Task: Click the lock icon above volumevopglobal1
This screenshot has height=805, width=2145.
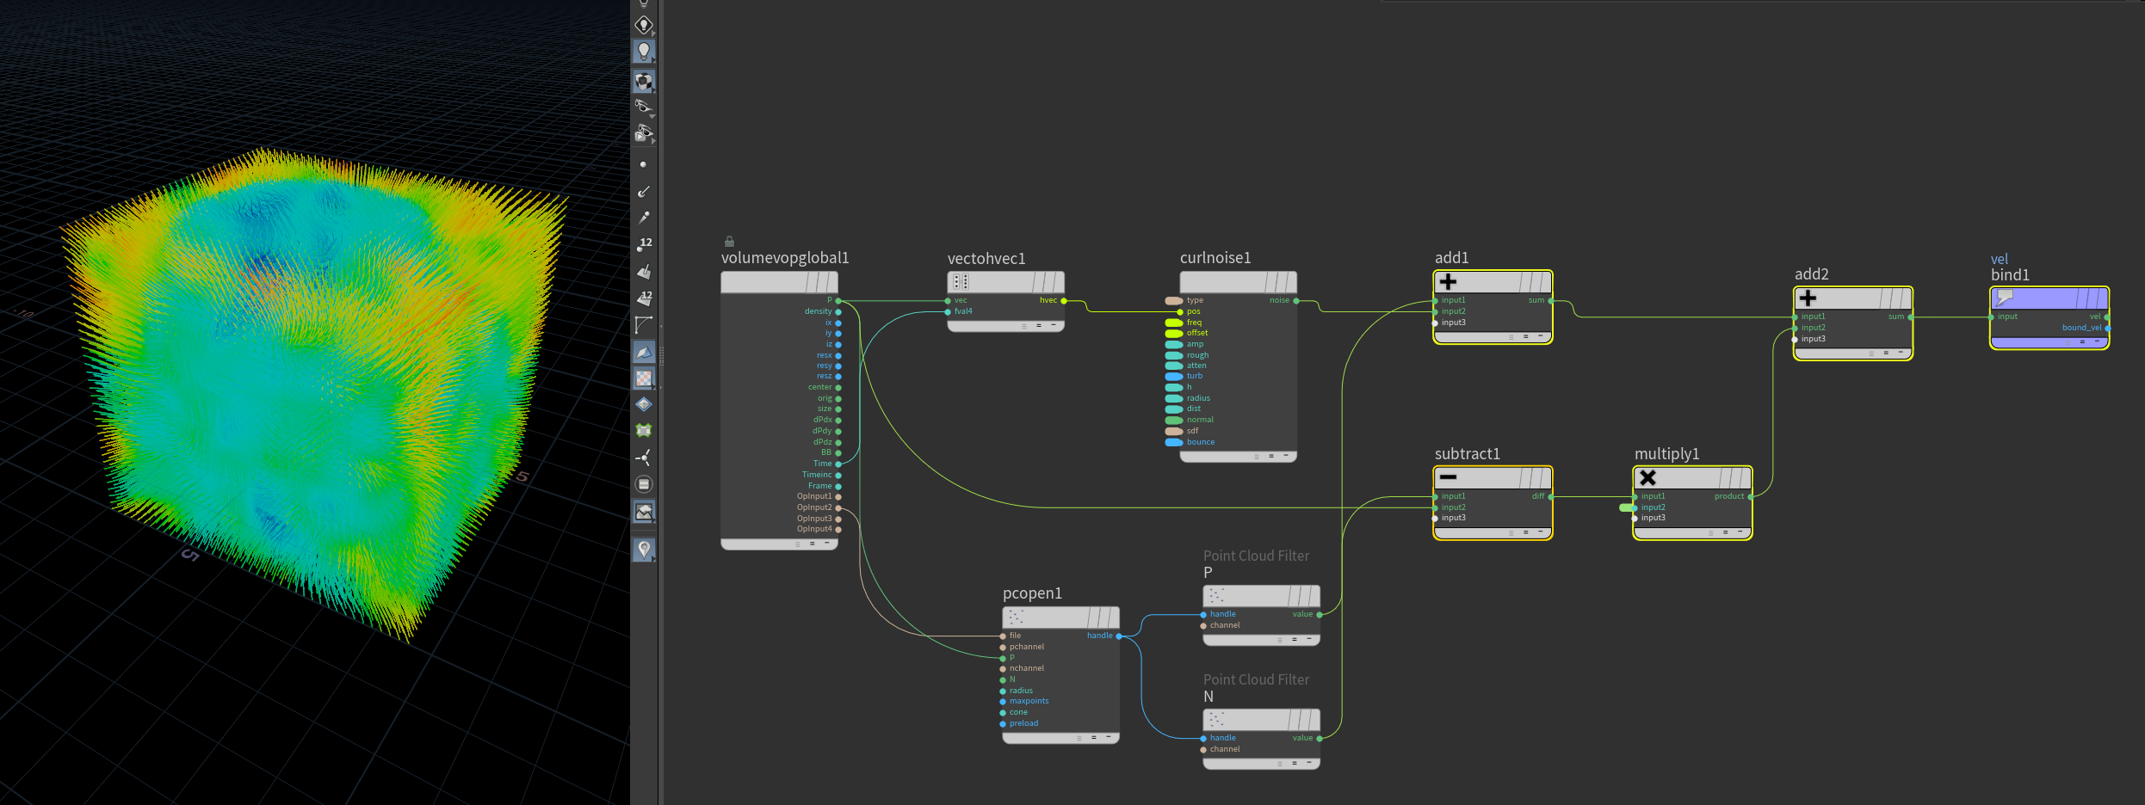Action: coord(729,242)
